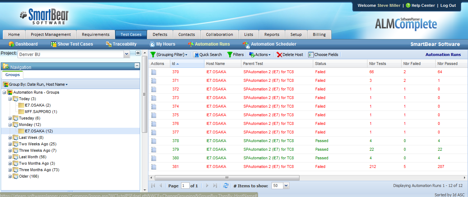The width and height of the screenshot is (468, 197).
Task: Switch to the Home tab
Action: [x=14, y=34]
